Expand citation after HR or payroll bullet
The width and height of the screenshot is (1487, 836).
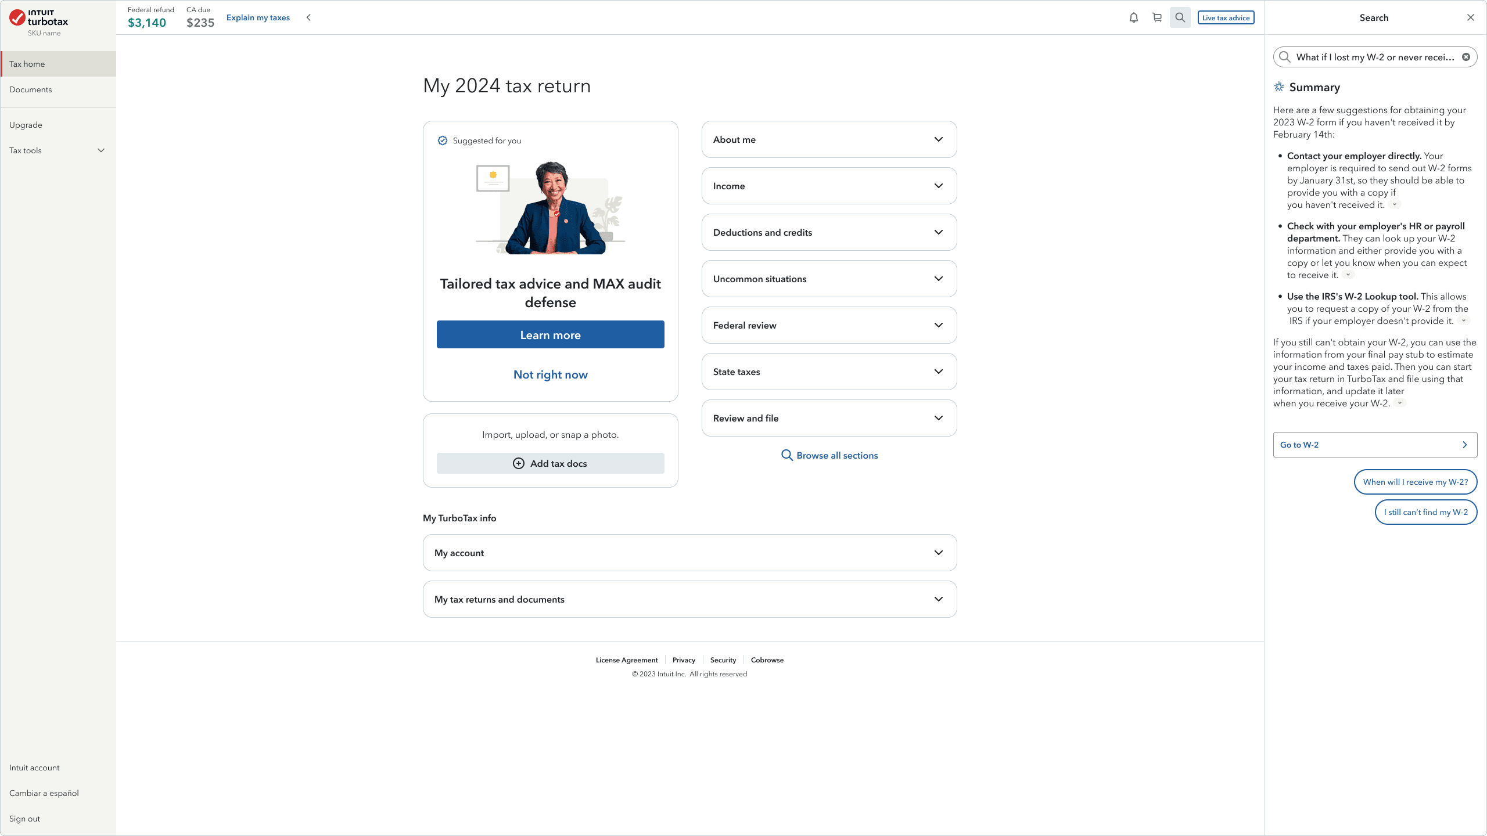(x=1348, y=275)
